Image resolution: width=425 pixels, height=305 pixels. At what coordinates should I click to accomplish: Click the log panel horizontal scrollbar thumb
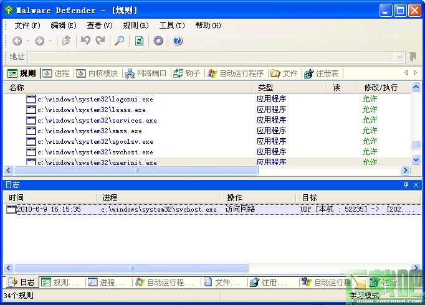click(x=131, y=268)
